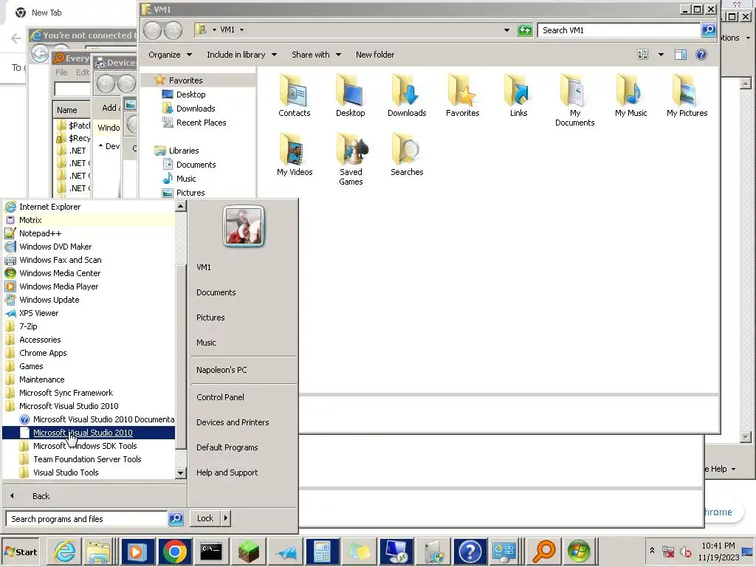756x567 pixels.
Task: Click the Start button
Action: coord(21,552)
